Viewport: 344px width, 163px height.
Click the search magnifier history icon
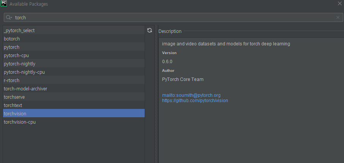pos(9,17)
